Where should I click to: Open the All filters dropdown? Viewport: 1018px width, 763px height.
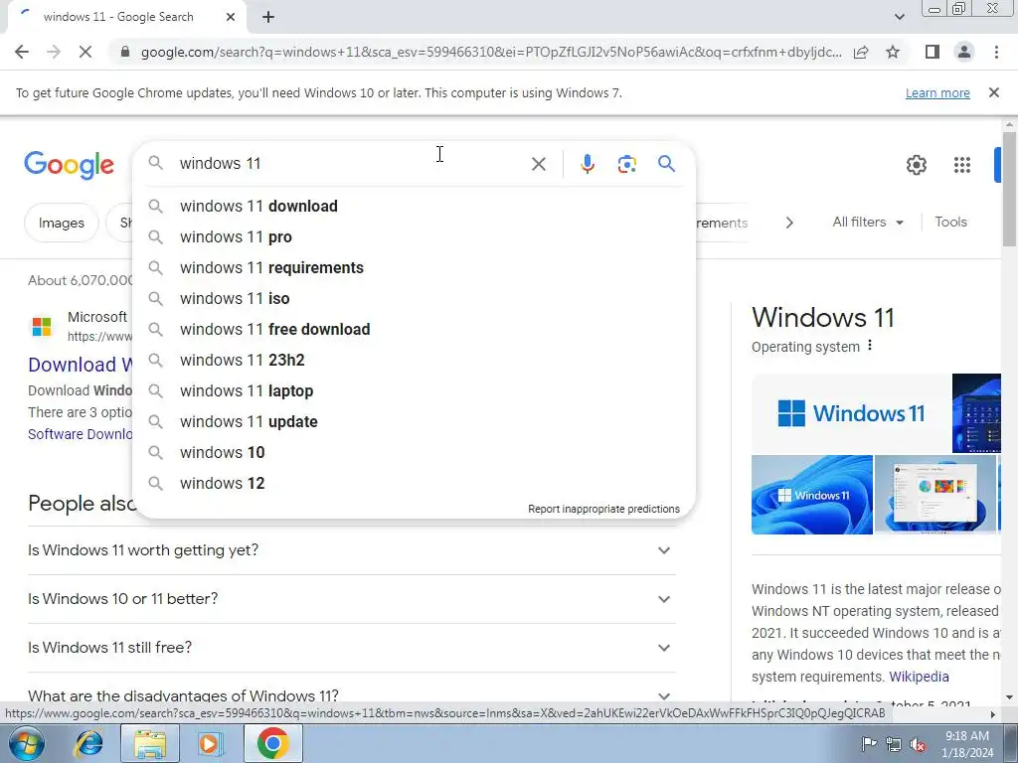868,222
